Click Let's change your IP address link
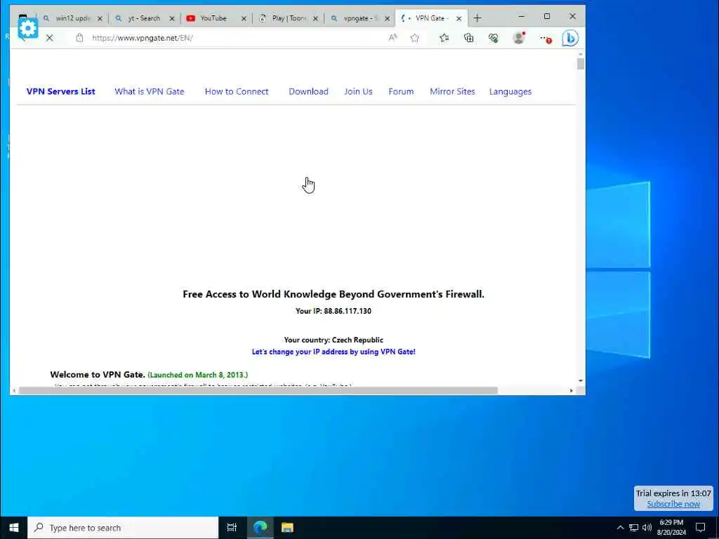Viewport: 719px width, 539px height. tap(334, 352)
